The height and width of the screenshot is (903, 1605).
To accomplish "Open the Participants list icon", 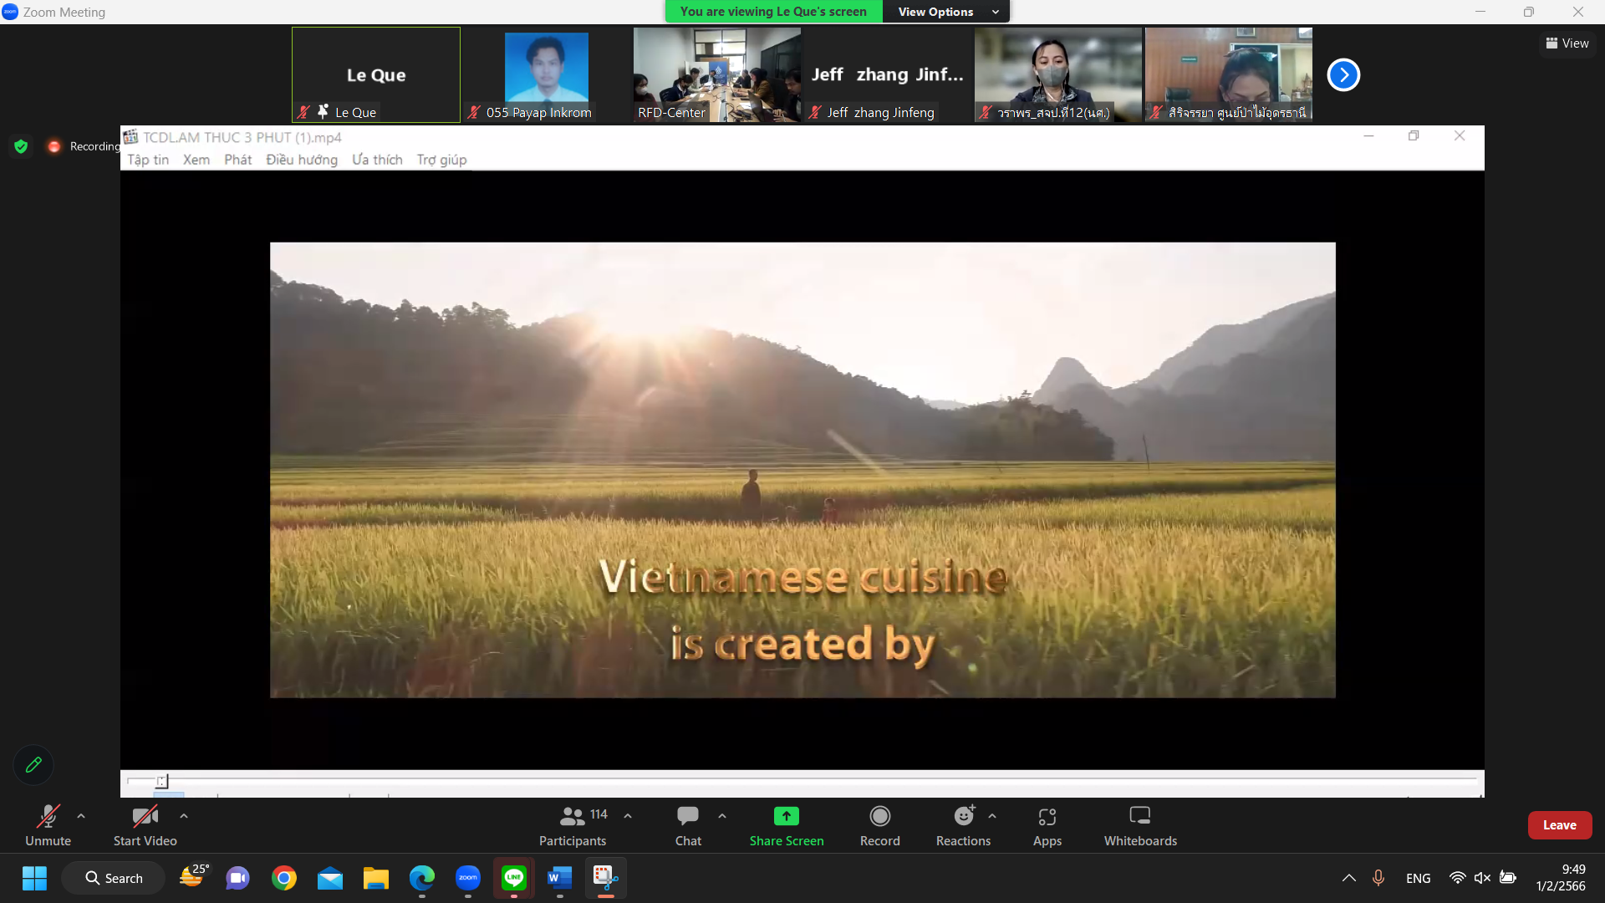I will [x=573, y=816].
